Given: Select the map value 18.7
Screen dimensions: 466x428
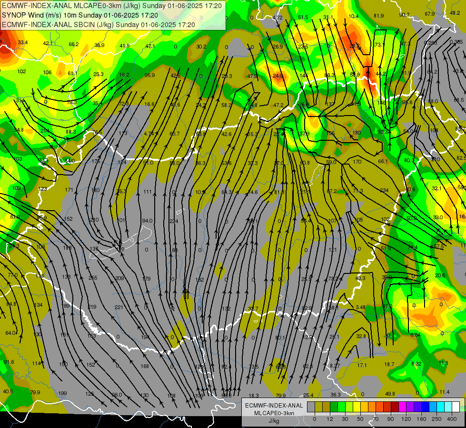Looking at the screenshot, I should 389,364.
